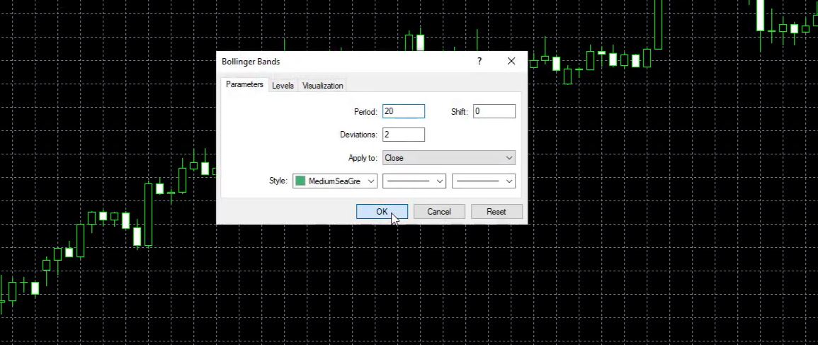This screenshot has width=818, height=345.
Task: Click the Shift input field
Action: click(x=494, y=111)
